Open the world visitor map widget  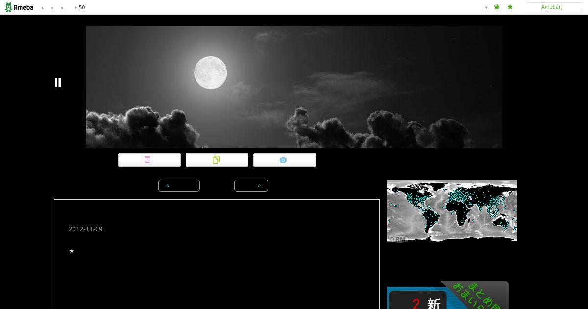pyautogui.click(x=452, y=211)
